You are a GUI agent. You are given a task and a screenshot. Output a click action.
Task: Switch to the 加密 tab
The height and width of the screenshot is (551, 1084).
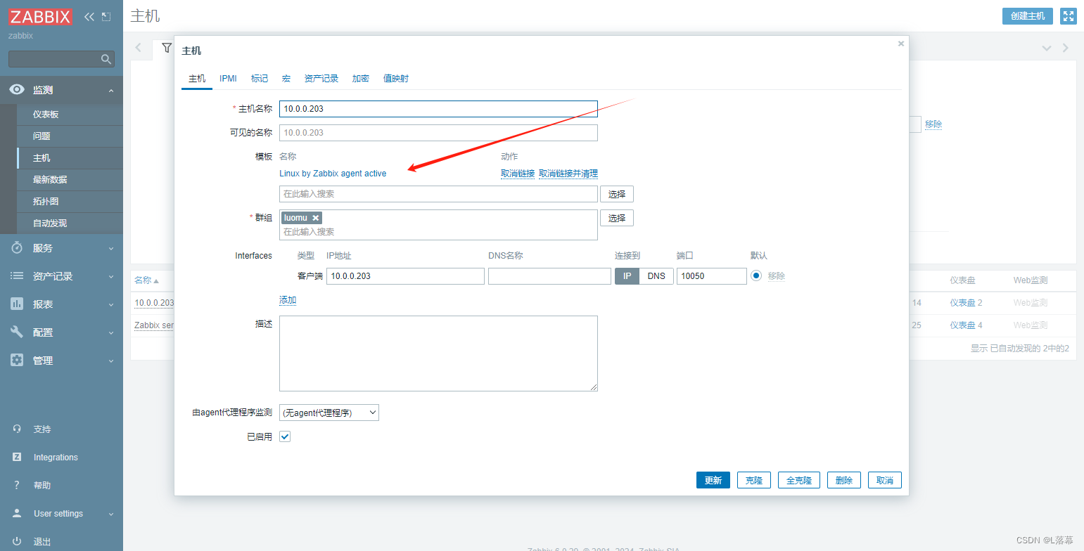click(361, 78)
